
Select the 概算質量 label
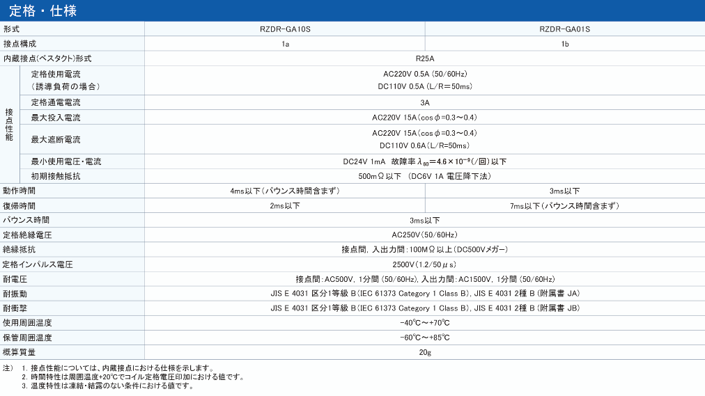[x=20, y=352]
